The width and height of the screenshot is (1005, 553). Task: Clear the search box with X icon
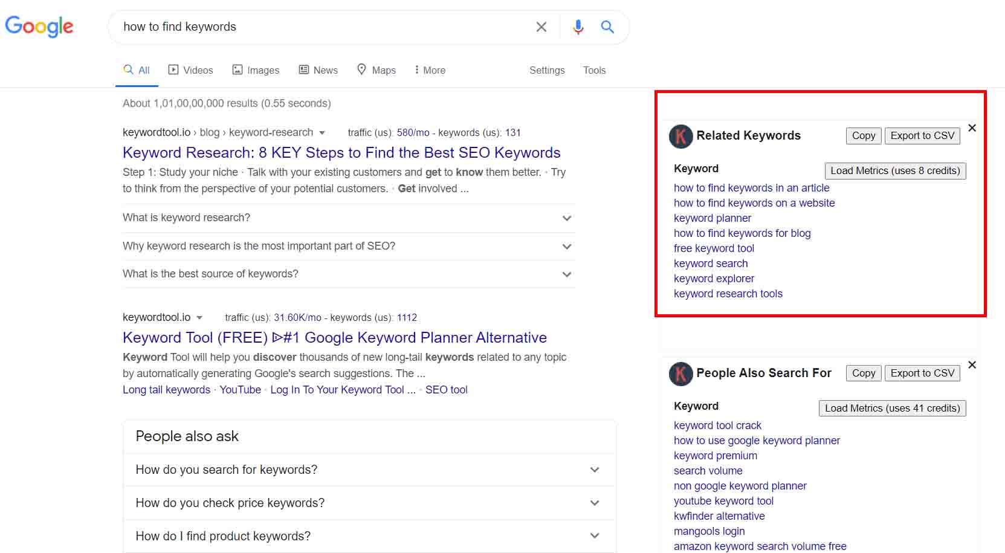coord(541,27)
